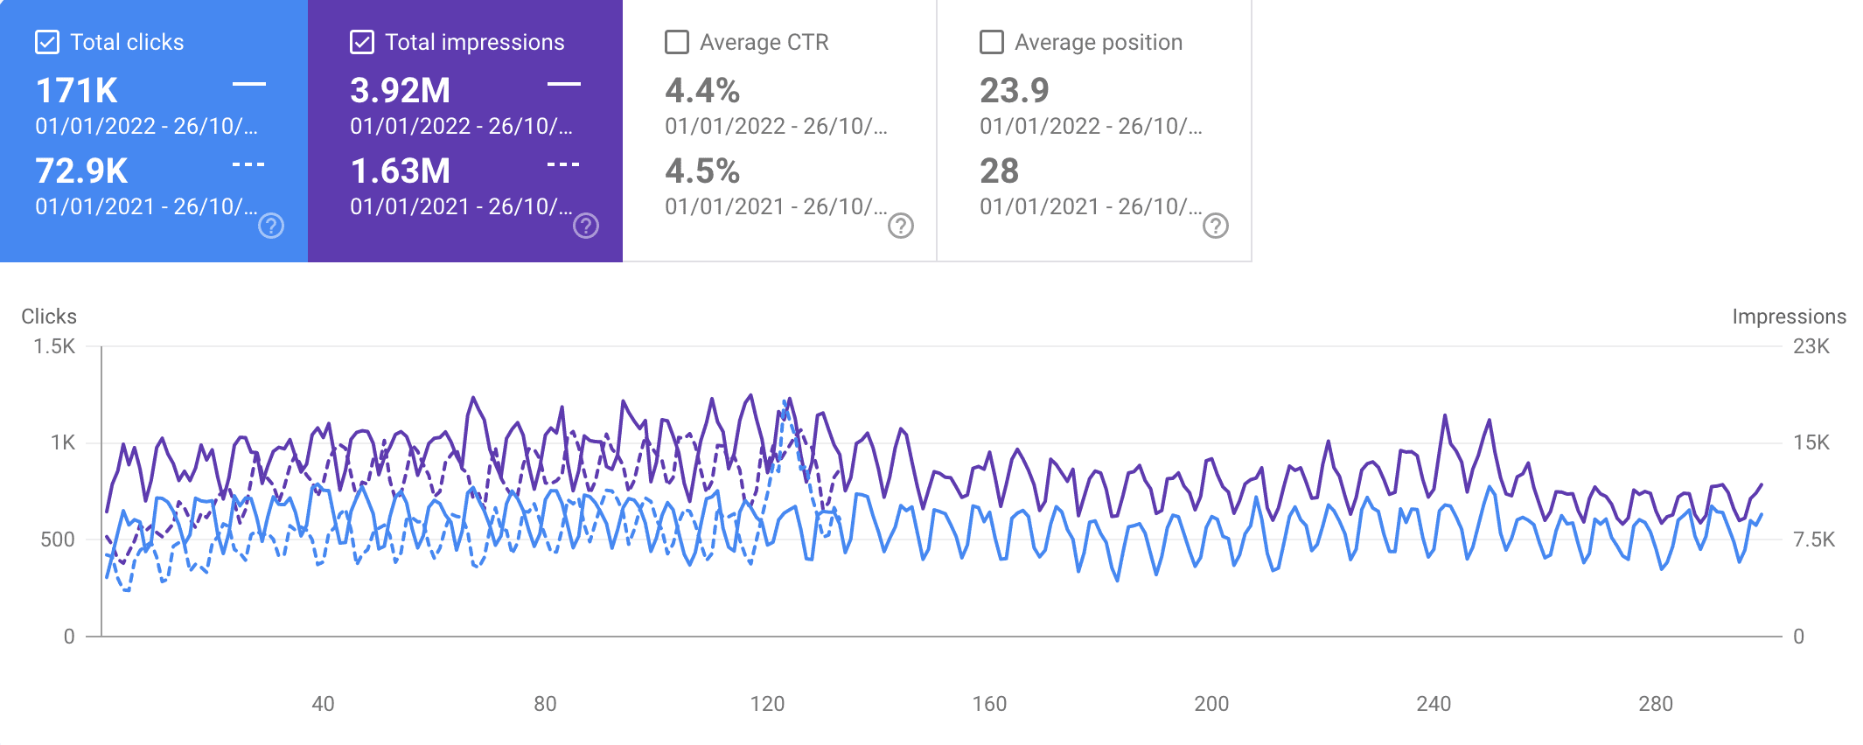Image resolution: width=1863 pixels, height=745 pixels.
Task: Click solid line legend beside 3.92M
Action: (x=564, y=84)
